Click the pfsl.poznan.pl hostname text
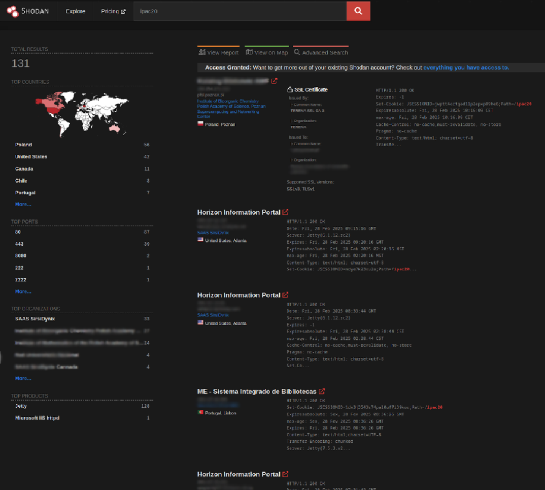The image size is (545, 490). coord(211,95)
